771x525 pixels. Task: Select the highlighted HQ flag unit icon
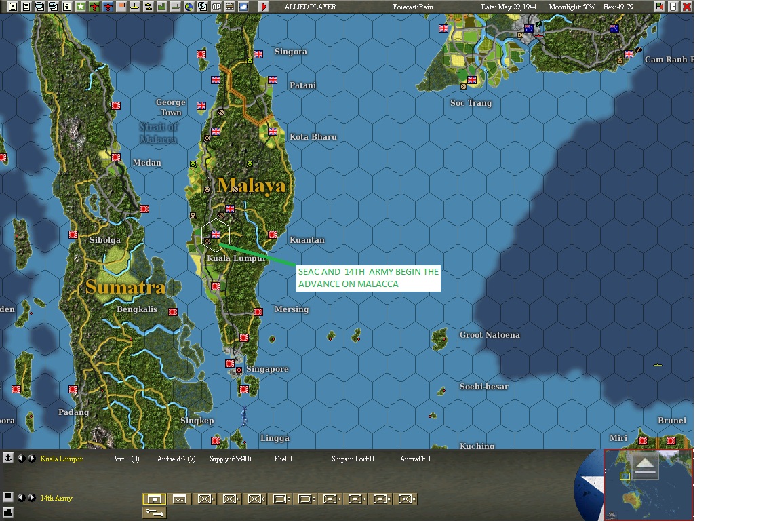coord(155,499)
